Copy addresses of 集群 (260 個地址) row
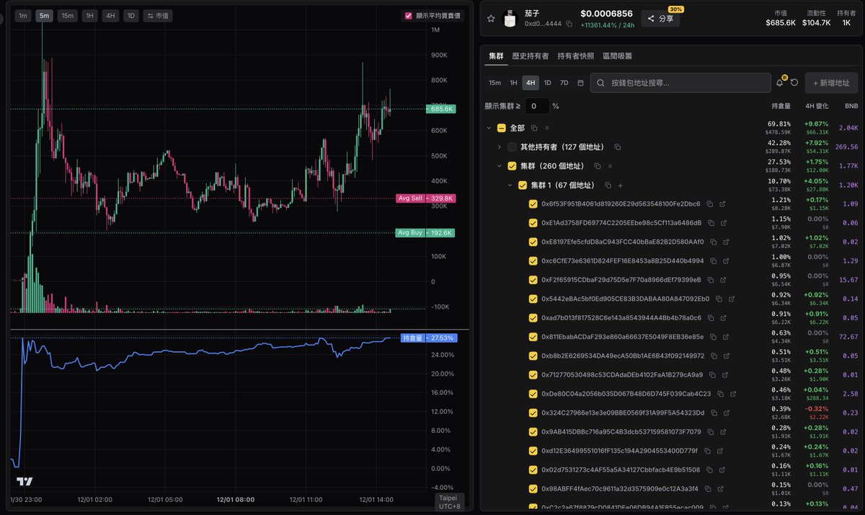Screen dimensions: 865x515 598,166
